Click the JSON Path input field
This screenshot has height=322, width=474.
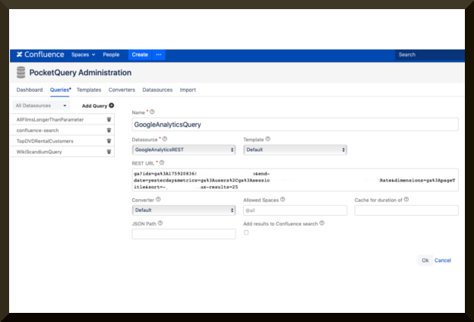(184, 234)
